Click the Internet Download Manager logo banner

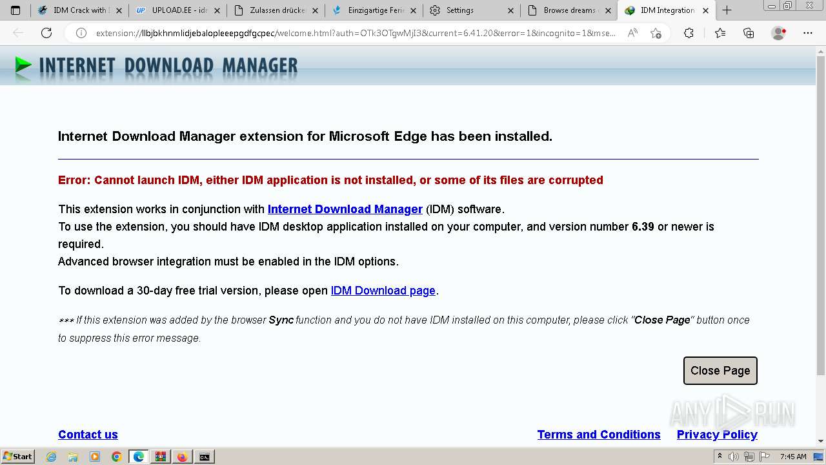pyautogui.click(x=156, y=65)
